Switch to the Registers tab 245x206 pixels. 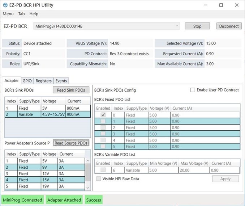[44, 81]
